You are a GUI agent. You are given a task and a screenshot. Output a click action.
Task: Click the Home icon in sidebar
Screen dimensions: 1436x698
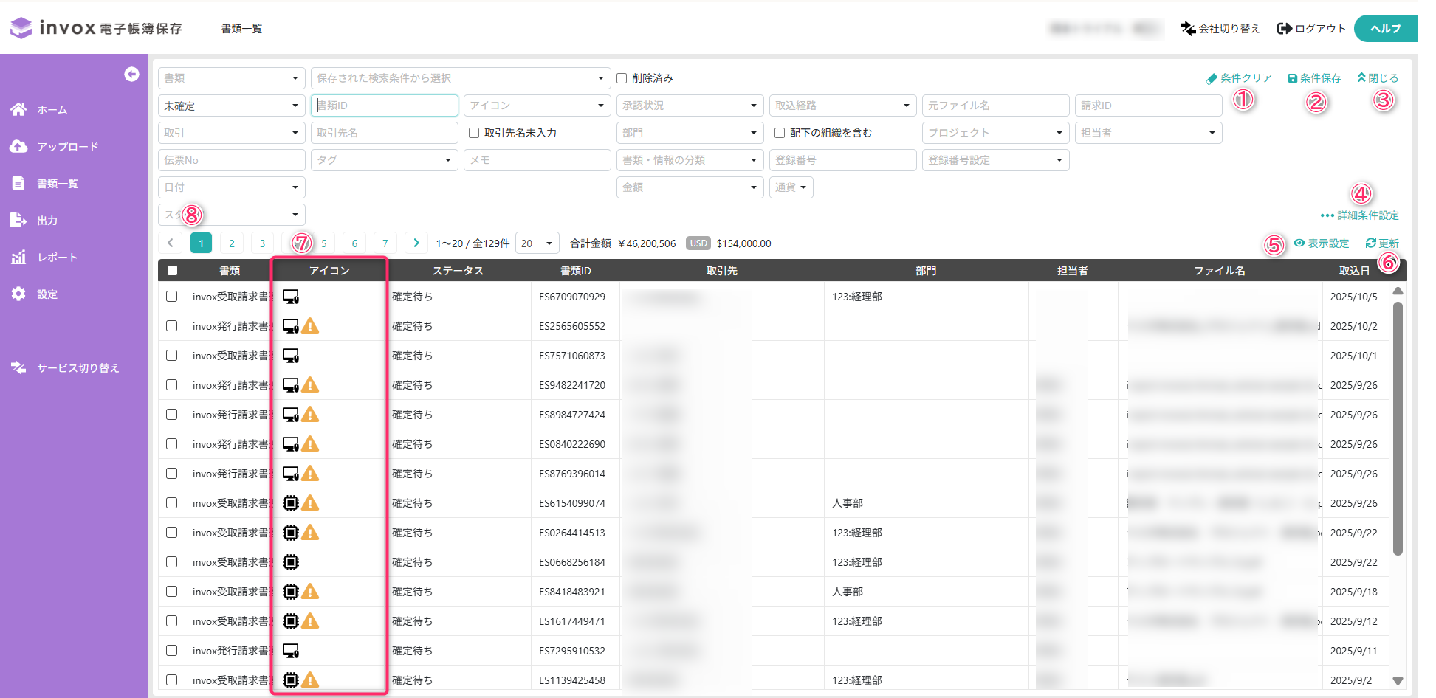[18, 109]
